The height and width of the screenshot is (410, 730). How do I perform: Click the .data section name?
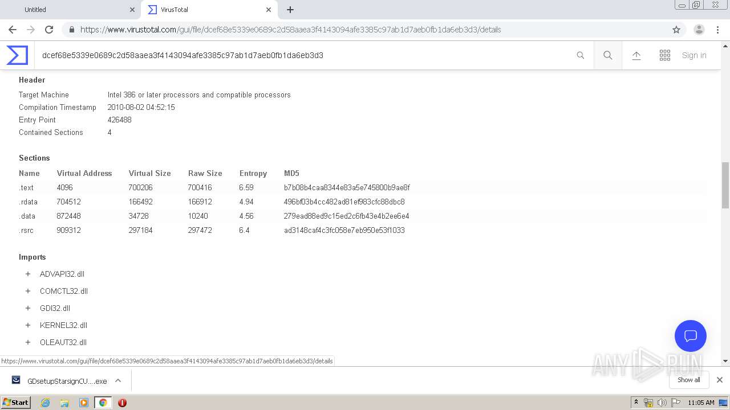(x=27, y=216)
